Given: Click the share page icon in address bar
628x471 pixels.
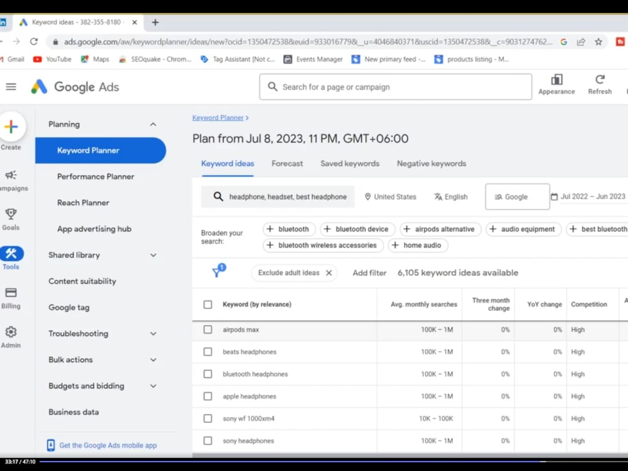Looking at the screenshot, I should (581, 41).
